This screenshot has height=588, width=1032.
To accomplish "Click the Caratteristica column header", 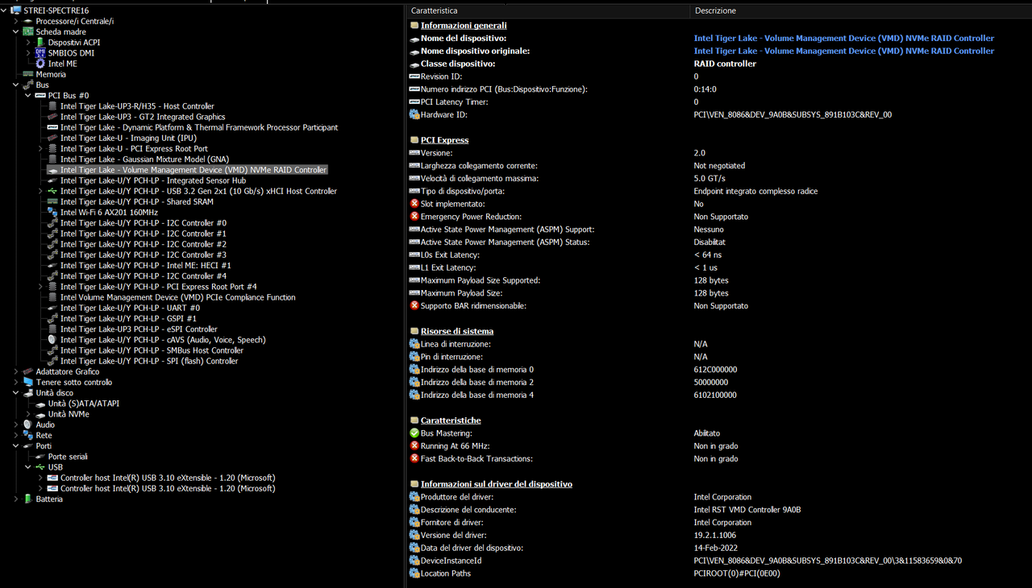I will click(x=548, y=10).
